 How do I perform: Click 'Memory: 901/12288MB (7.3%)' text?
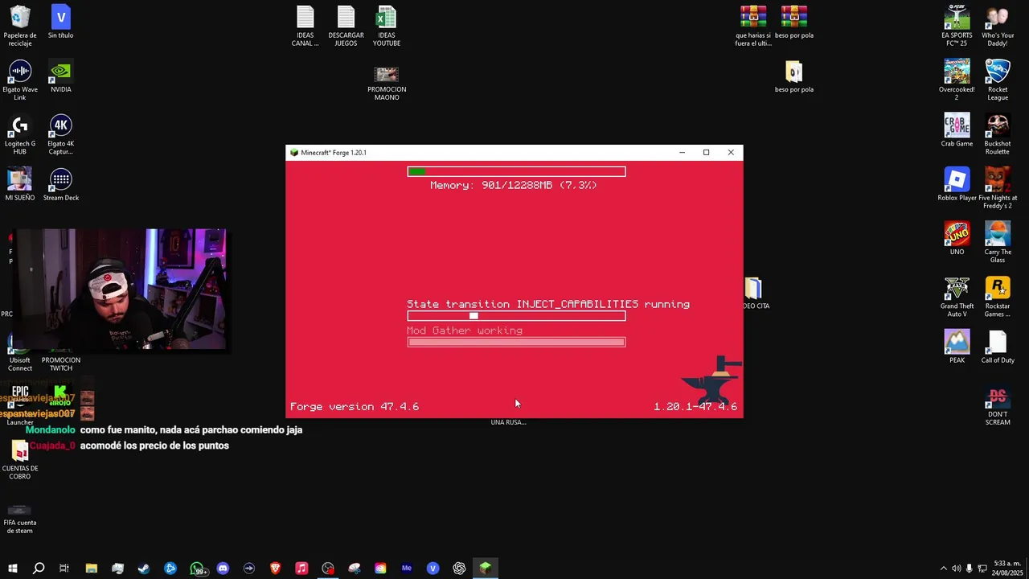pos(514,185)
